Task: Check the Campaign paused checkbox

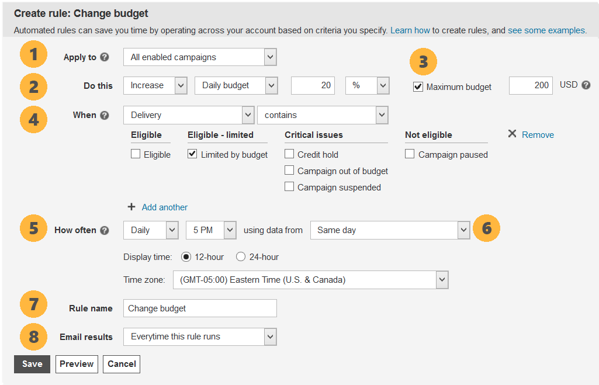Action: tap(410, 154)
